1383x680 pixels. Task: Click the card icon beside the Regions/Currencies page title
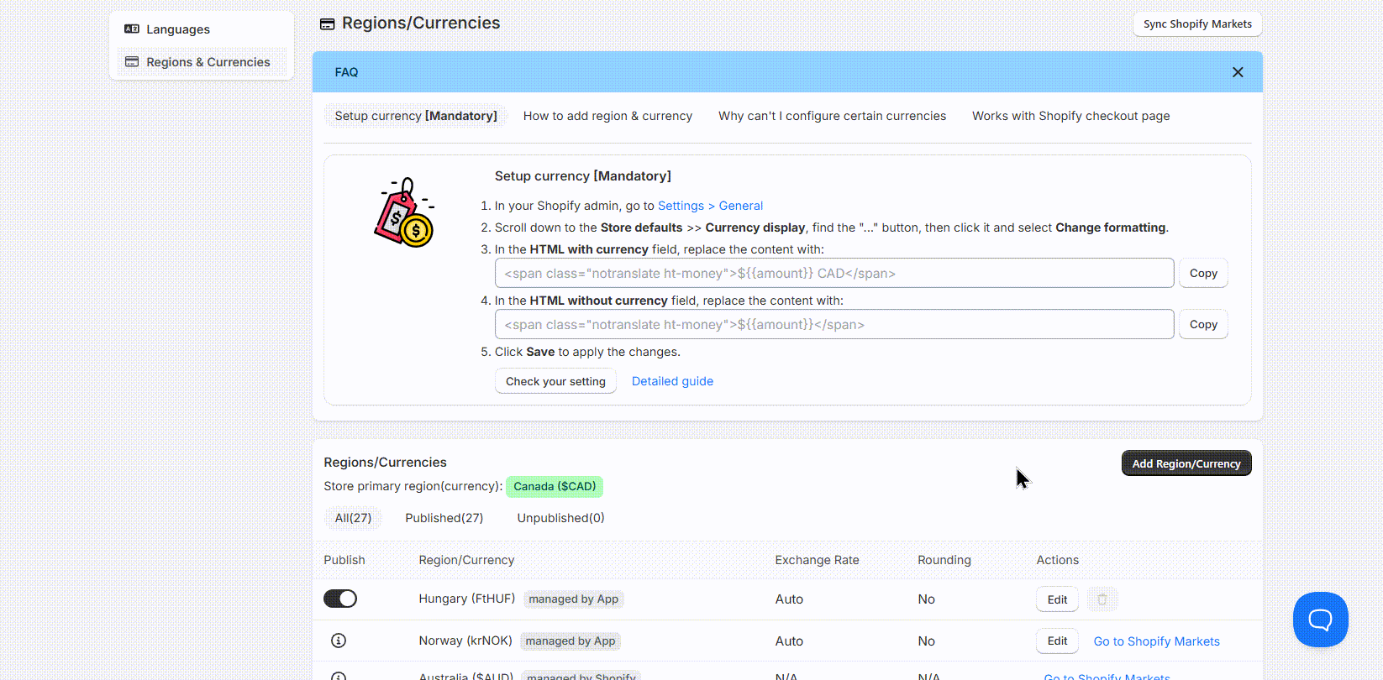[328, 24]
